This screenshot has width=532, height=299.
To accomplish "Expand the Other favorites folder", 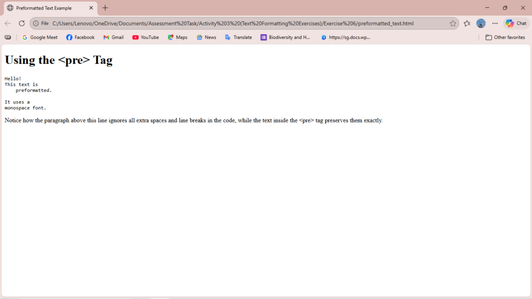I will click(x=505, y=37).
